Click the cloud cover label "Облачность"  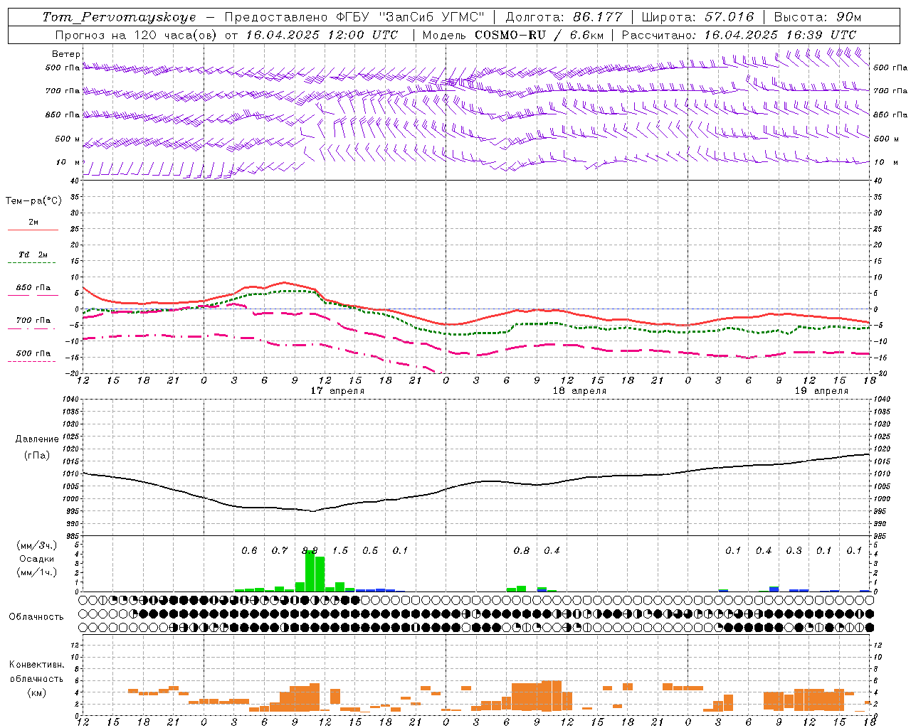(x=36, y=617)
